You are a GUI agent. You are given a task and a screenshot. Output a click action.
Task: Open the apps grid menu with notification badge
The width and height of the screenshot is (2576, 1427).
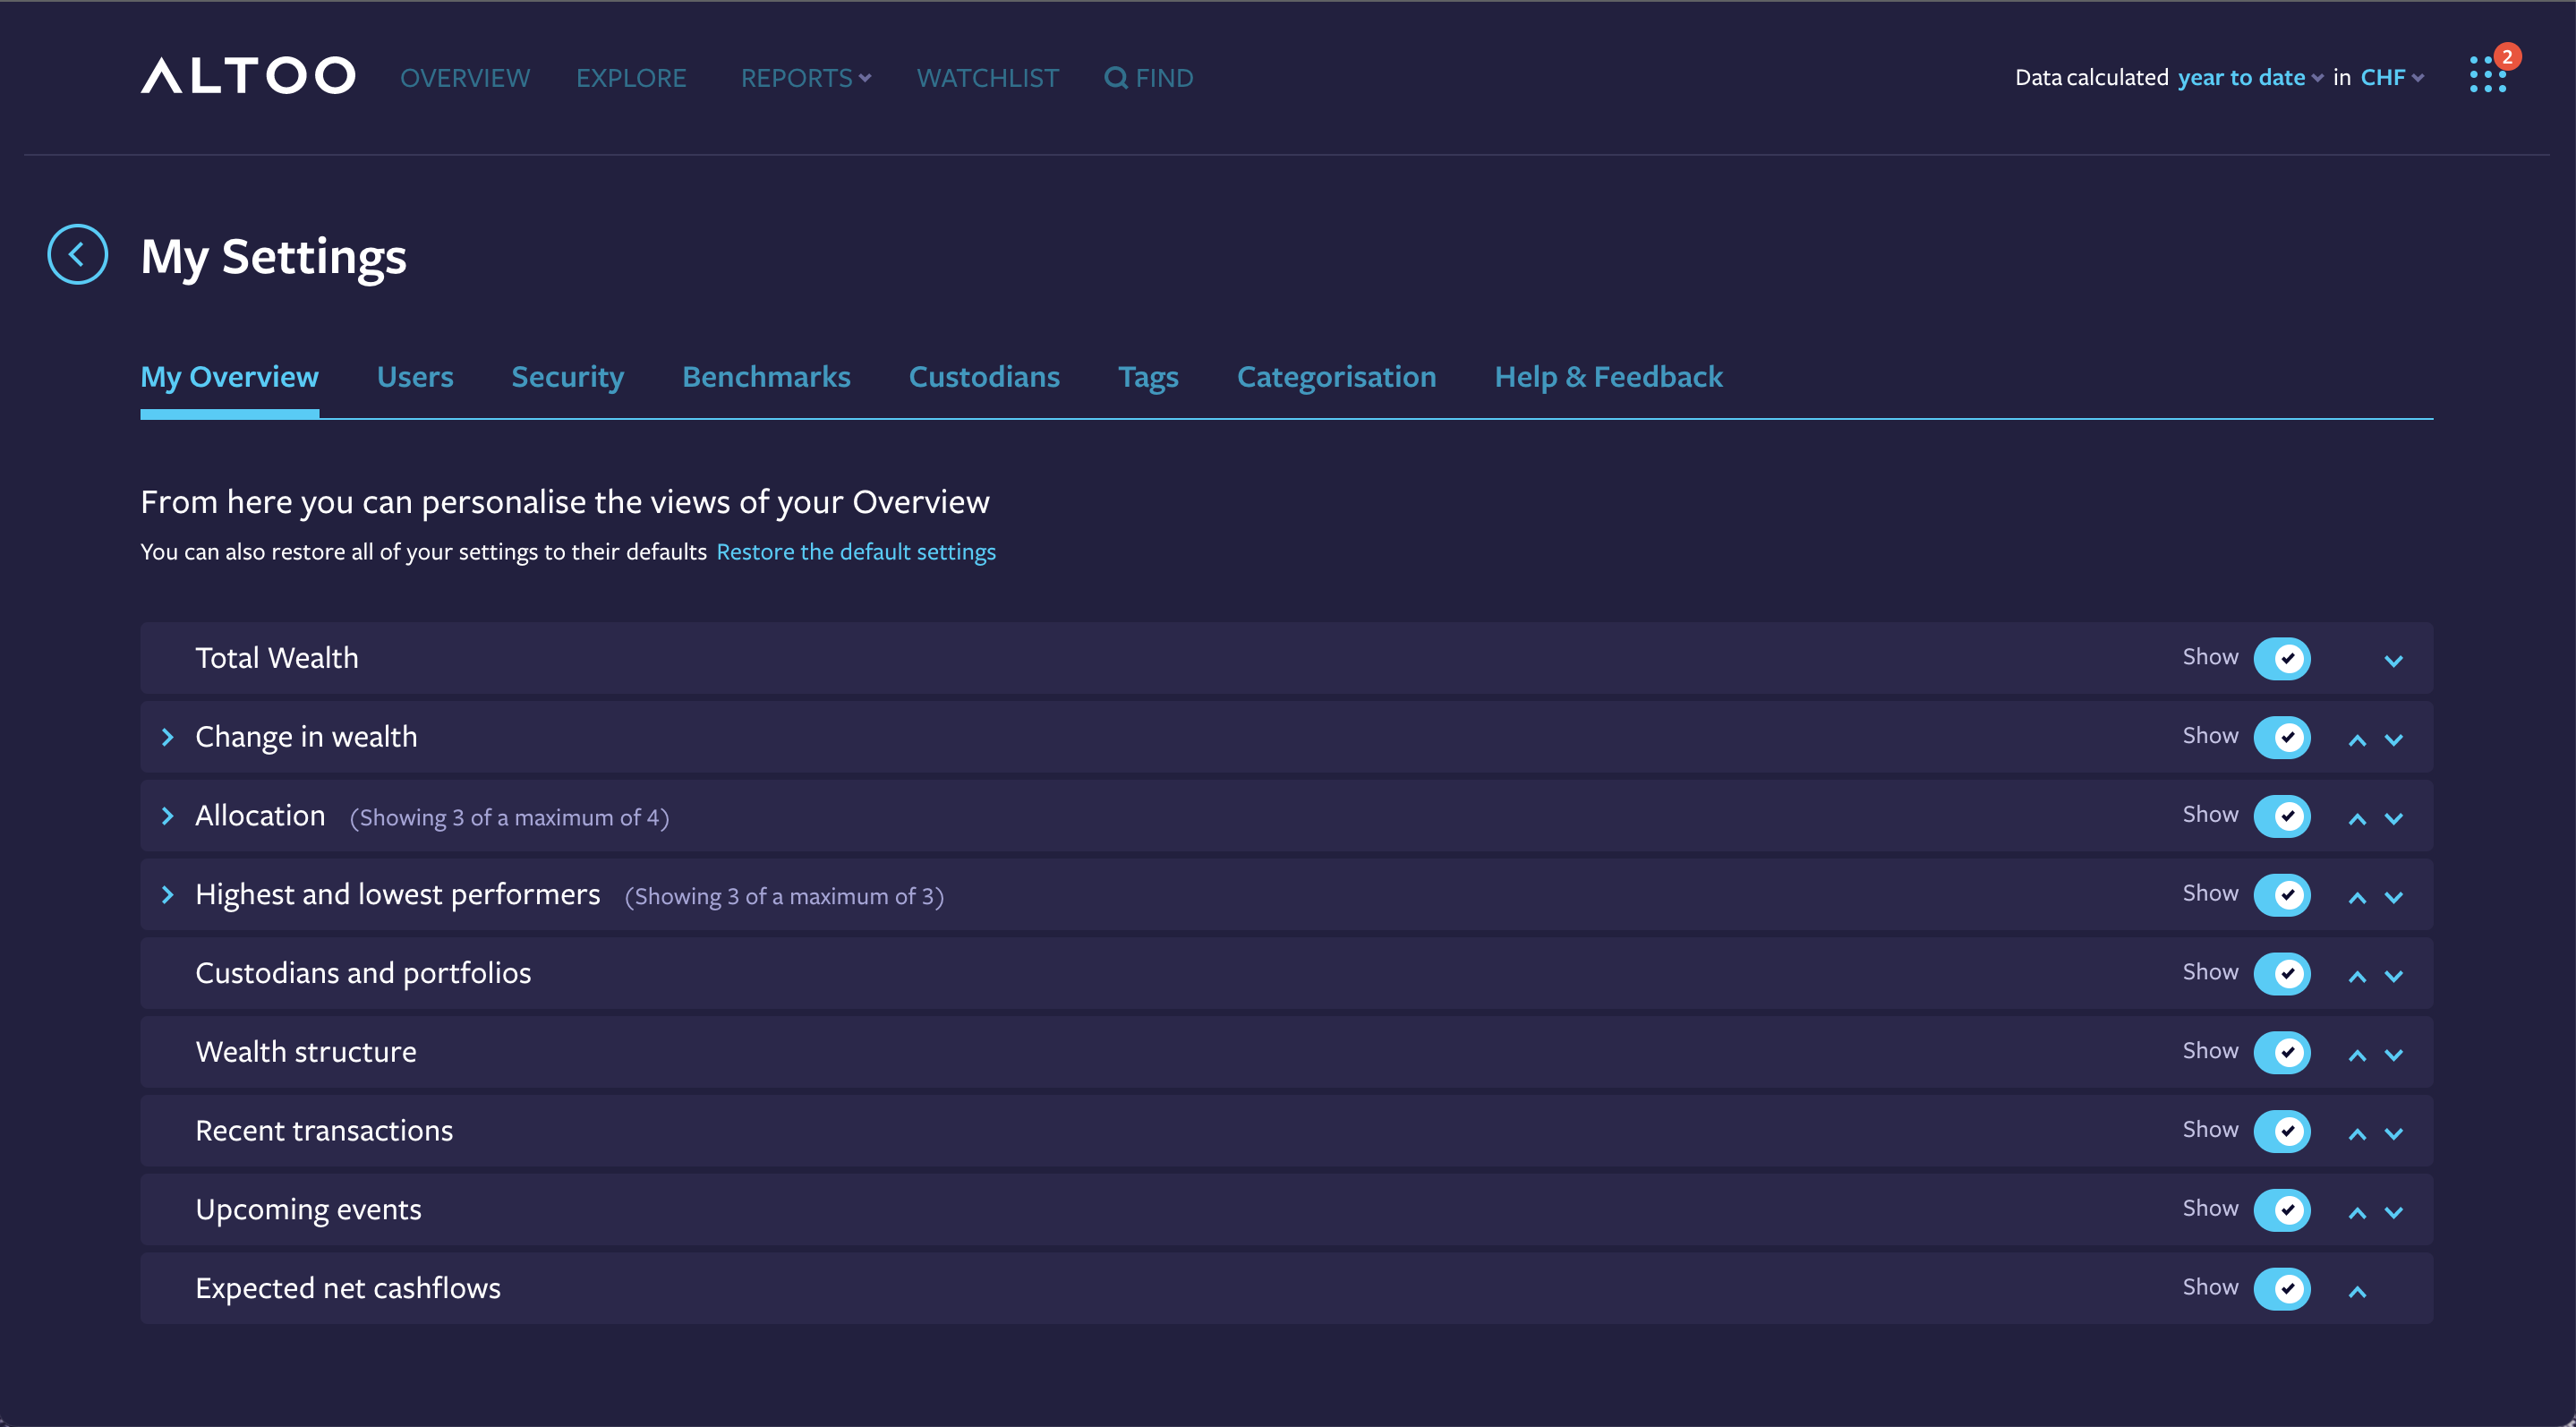2487,75
